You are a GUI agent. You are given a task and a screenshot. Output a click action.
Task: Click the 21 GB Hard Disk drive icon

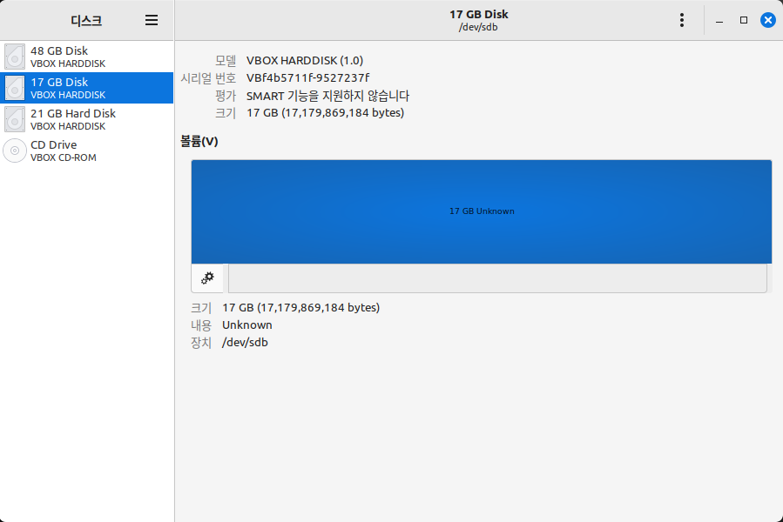[x=15, y=119]
